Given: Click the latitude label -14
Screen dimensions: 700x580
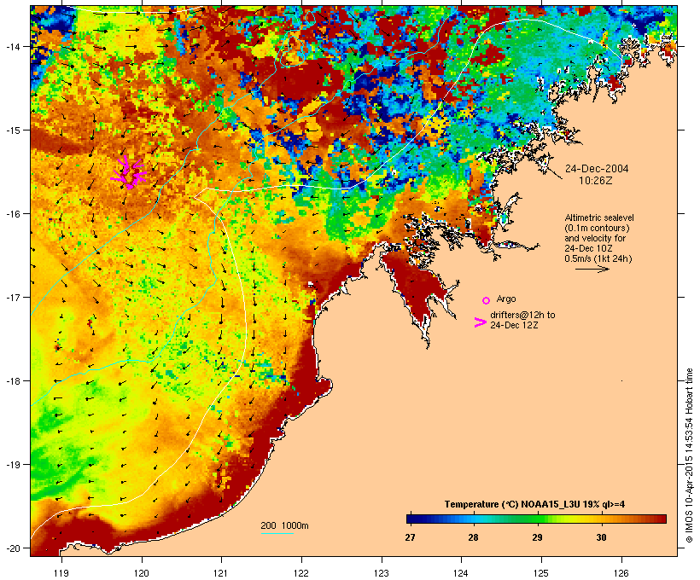Looking at the screenshot, I should coord(13,46).
